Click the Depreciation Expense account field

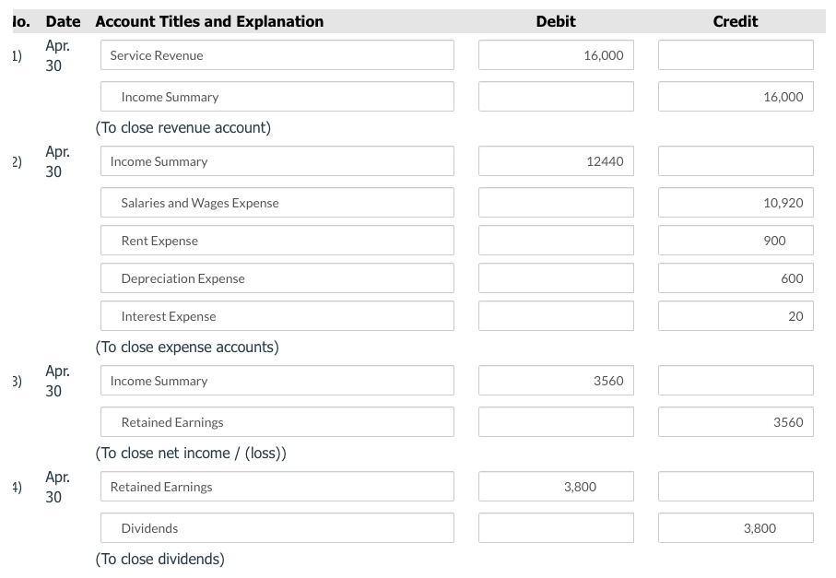point(277,278)
